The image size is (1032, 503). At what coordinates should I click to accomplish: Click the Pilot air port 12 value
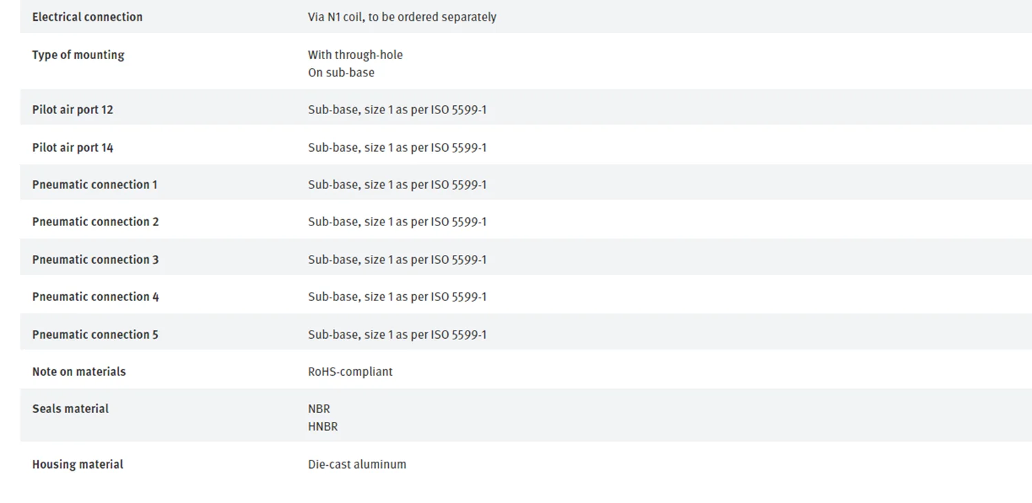tap(397, 110)
